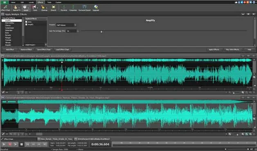Click the zoom-in magnifier on the upper waveform toolbar
The height and width of the screenshot is (151, 257).
pos(243,93)
